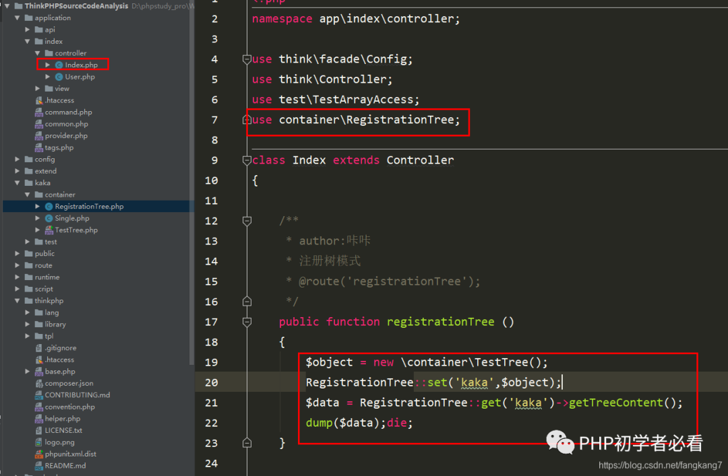
Task: Select Single.php in the tree
Action: point(72,218)
